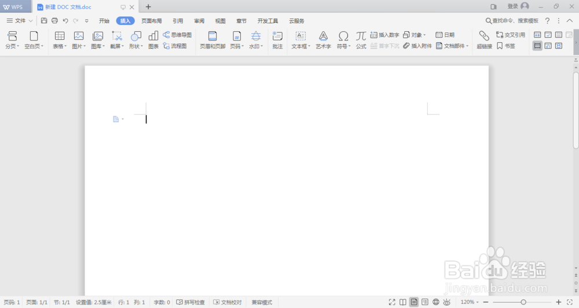This screenshot has height=308, width=579.
Task: Insert a bookmark (书签)
Action: click(505, 46)
